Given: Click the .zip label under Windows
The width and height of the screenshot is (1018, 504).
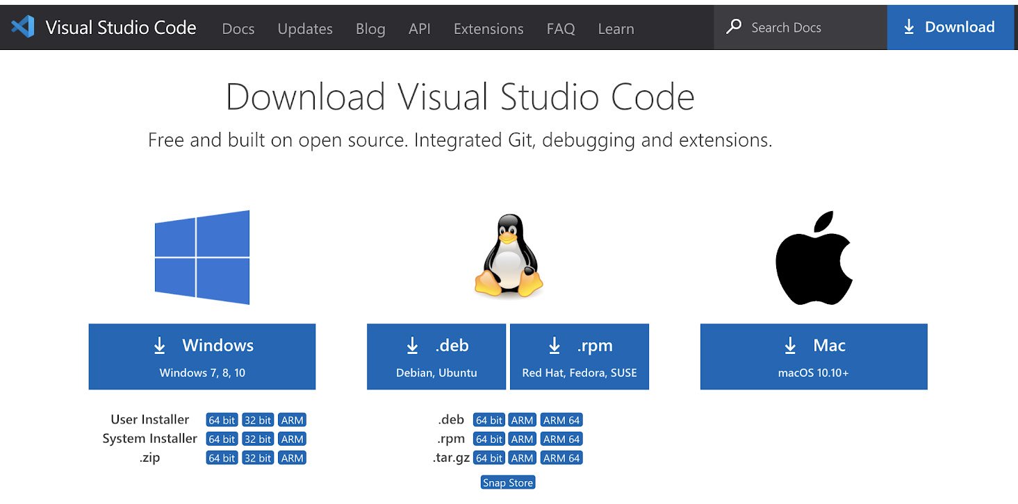Looking at the screenshot, I should [149, 457].
